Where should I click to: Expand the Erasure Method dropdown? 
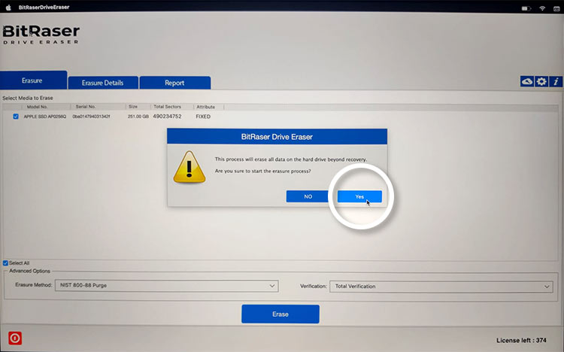(166, 286)
